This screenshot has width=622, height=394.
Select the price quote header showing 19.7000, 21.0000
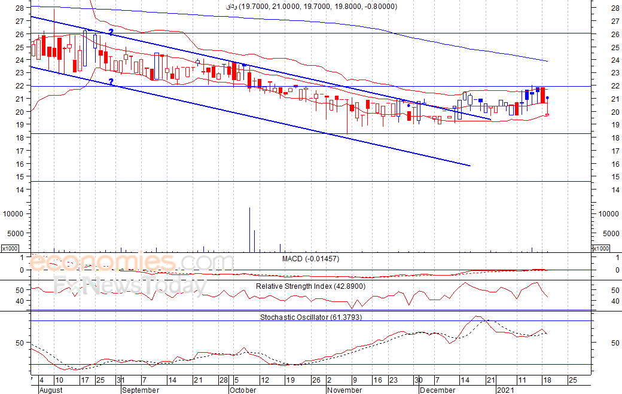pyautogui.click(x=312, y=7)
